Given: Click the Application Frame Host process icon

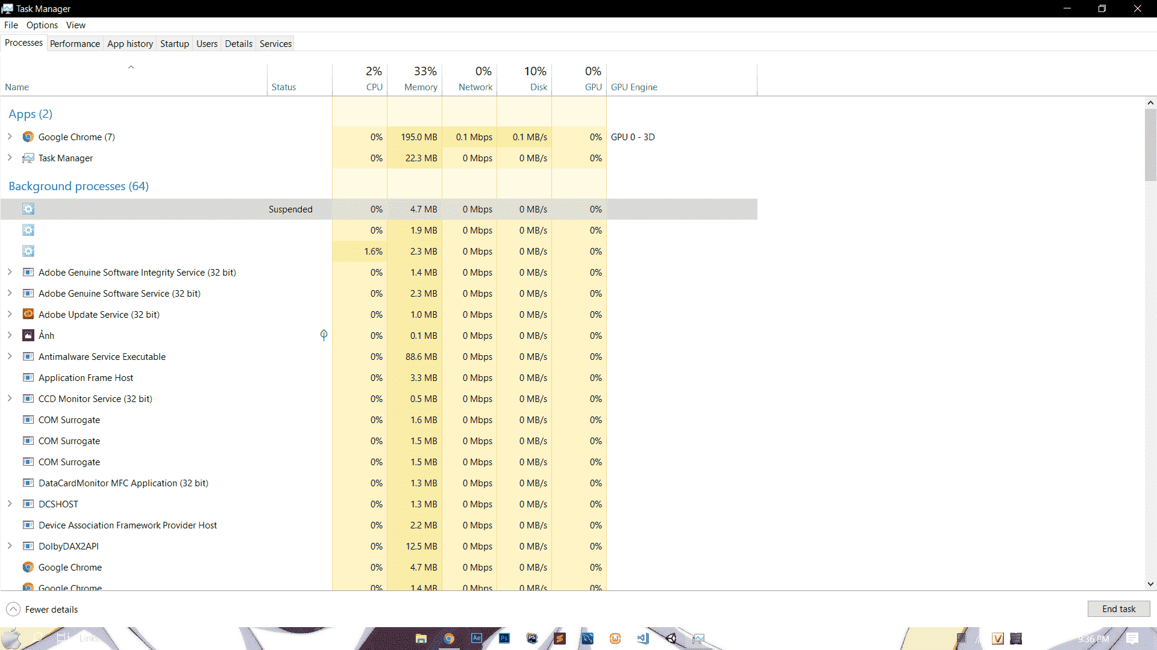Looking at the screenshot, I should (28, 377).
